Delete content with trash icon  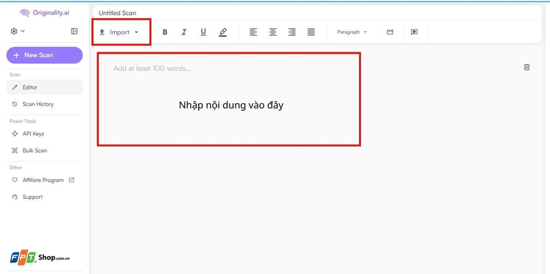(527, 67)
